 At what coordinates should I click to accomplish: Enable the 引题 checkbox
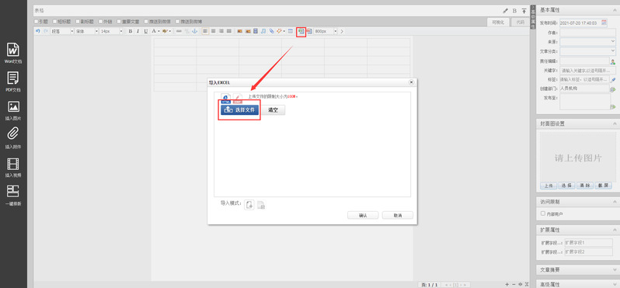[x=37, y=21]
